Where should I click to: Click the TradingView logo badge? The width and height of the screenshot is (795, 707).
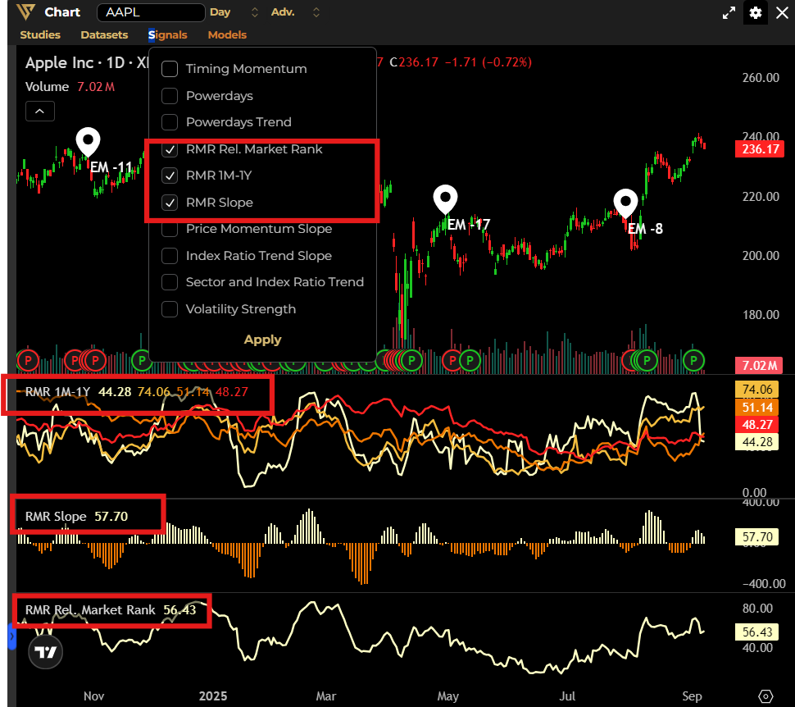46,652
